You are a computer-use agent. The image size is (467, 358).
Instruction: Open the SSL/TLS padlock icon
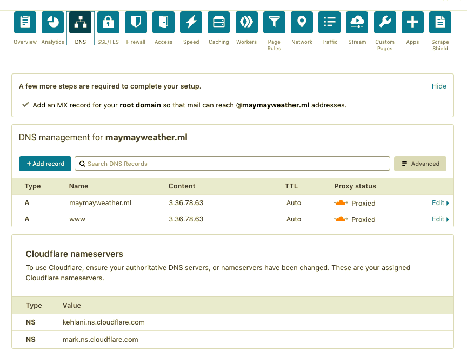point(108,22)
